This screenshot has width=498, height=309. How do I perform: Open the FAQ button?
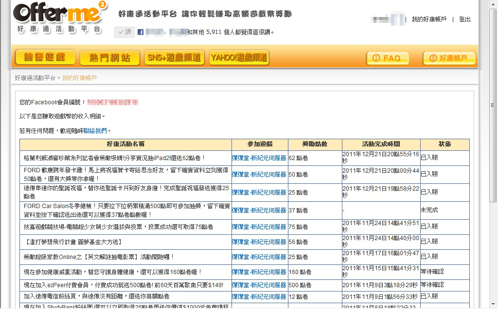coord(388,58)
